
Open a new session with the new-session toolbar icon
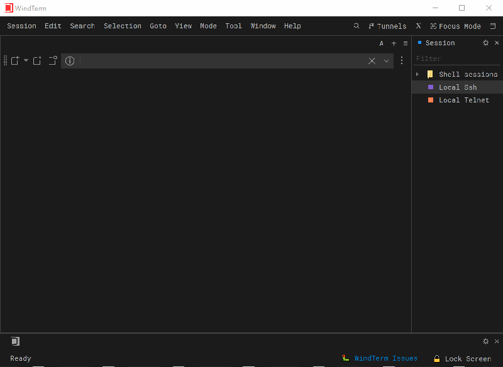tap(14, 61)
